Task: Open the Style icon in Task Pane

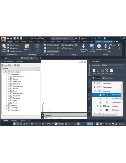Action: (x=98, y=72)
